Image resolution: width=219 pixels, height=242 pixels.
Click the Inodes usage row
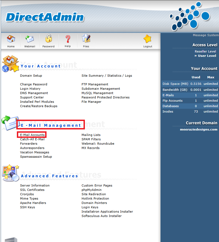coord(190,111)
